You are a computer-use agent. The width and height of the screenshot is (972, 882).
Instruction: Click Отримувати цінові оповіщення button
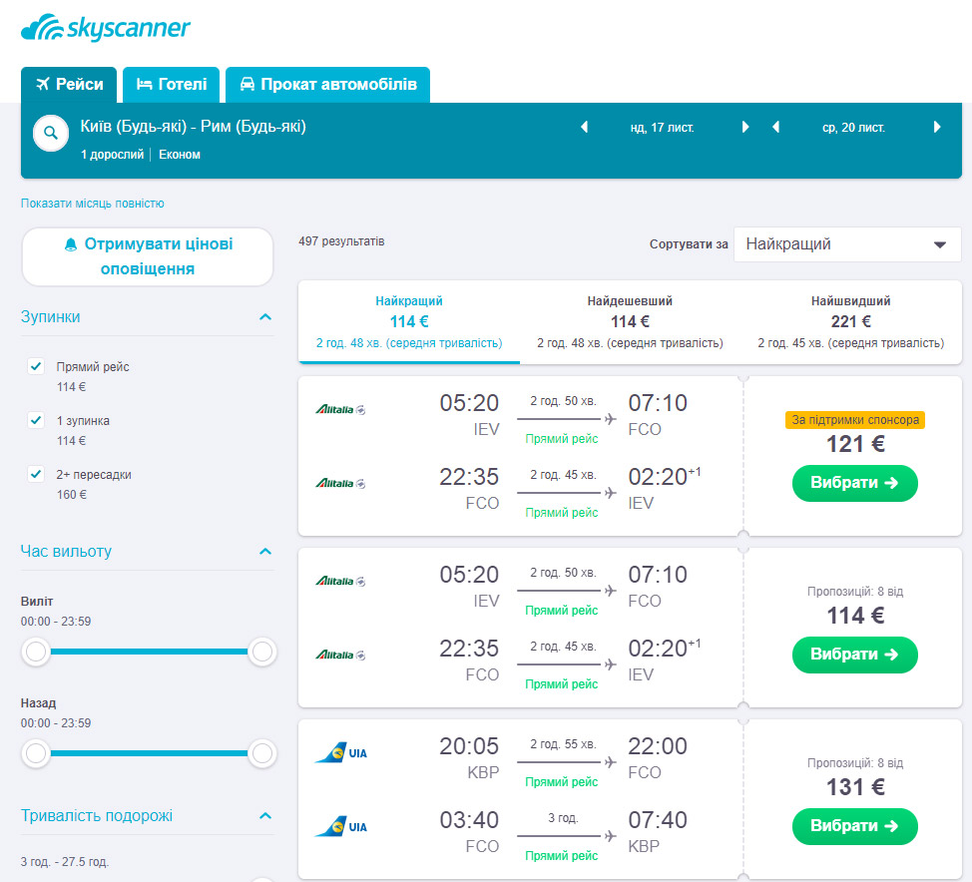pyautogui.click(x=148, y=256)
